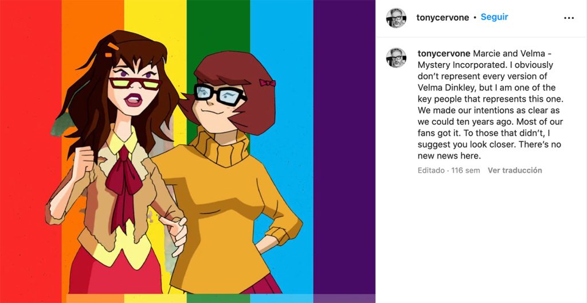Screen dimensions: 587x303
Task: Click Marcie's red-framed green glasses
Action: click(135, 84)
